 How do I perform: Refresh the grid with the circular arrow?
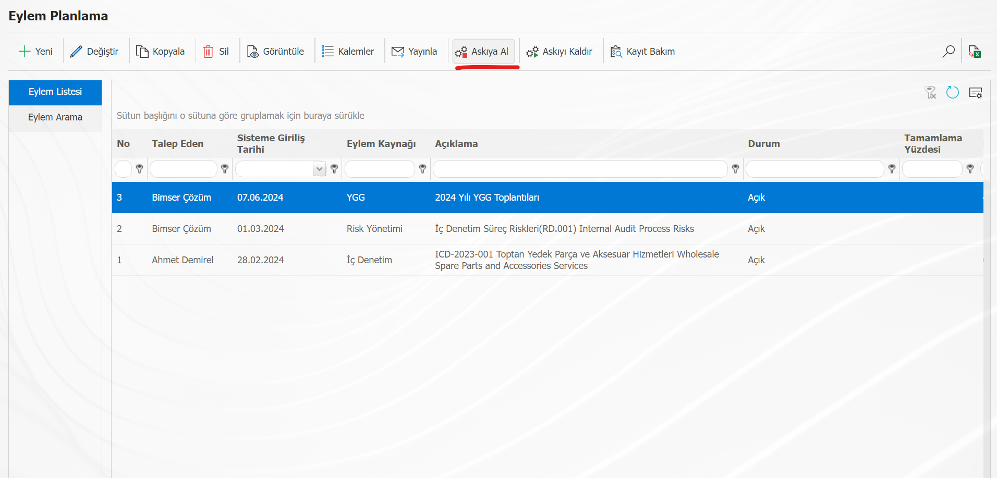point(953,92)
